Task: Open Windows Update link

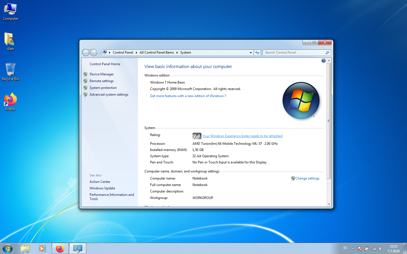Action: tap(102, 188)
